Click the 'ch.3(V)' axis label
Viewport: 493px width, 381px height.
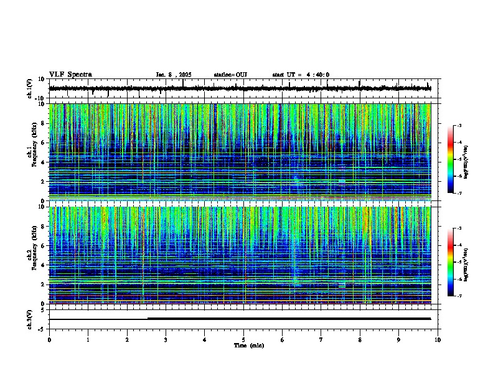click(x=30, y=319)
